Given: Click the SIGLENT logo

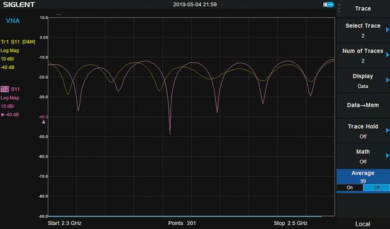Looking at the screenshot, I should pyautogui.click(x=19, y=4).
